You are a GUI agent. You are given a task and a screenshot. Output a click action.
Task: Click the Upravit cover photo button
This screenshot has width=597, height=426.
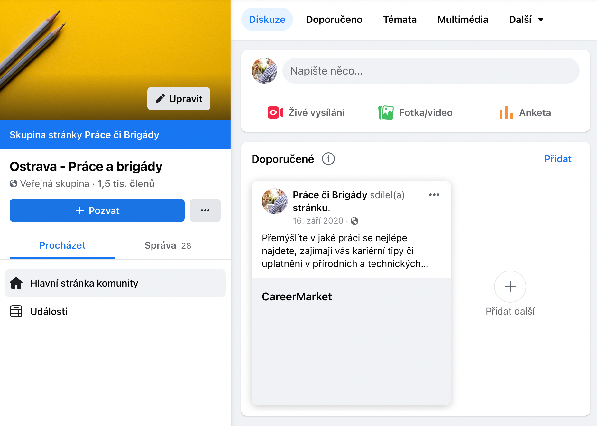pyautogui.click(x=179, y=99)
